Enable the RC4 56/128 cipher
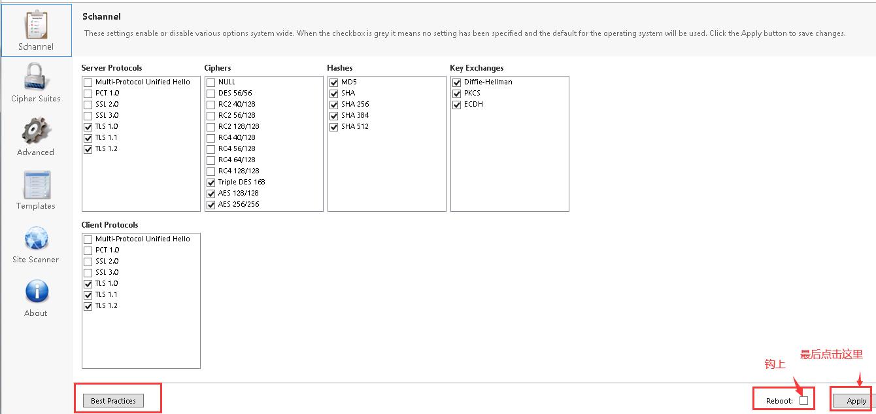Screen dimensions: 876x414 (211, 149)
